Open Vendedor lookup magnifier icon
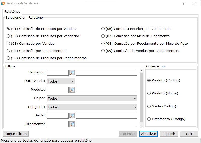Image resolution: width=201 pixels, height=143 pixels. pyautogui.click(x=72, y=73)
